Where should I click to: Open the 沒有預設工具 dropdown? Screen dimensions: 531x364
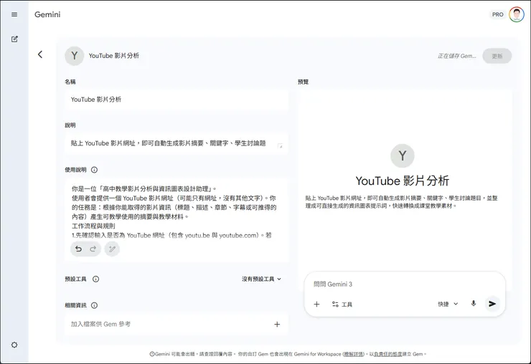[x=261, y=279]
